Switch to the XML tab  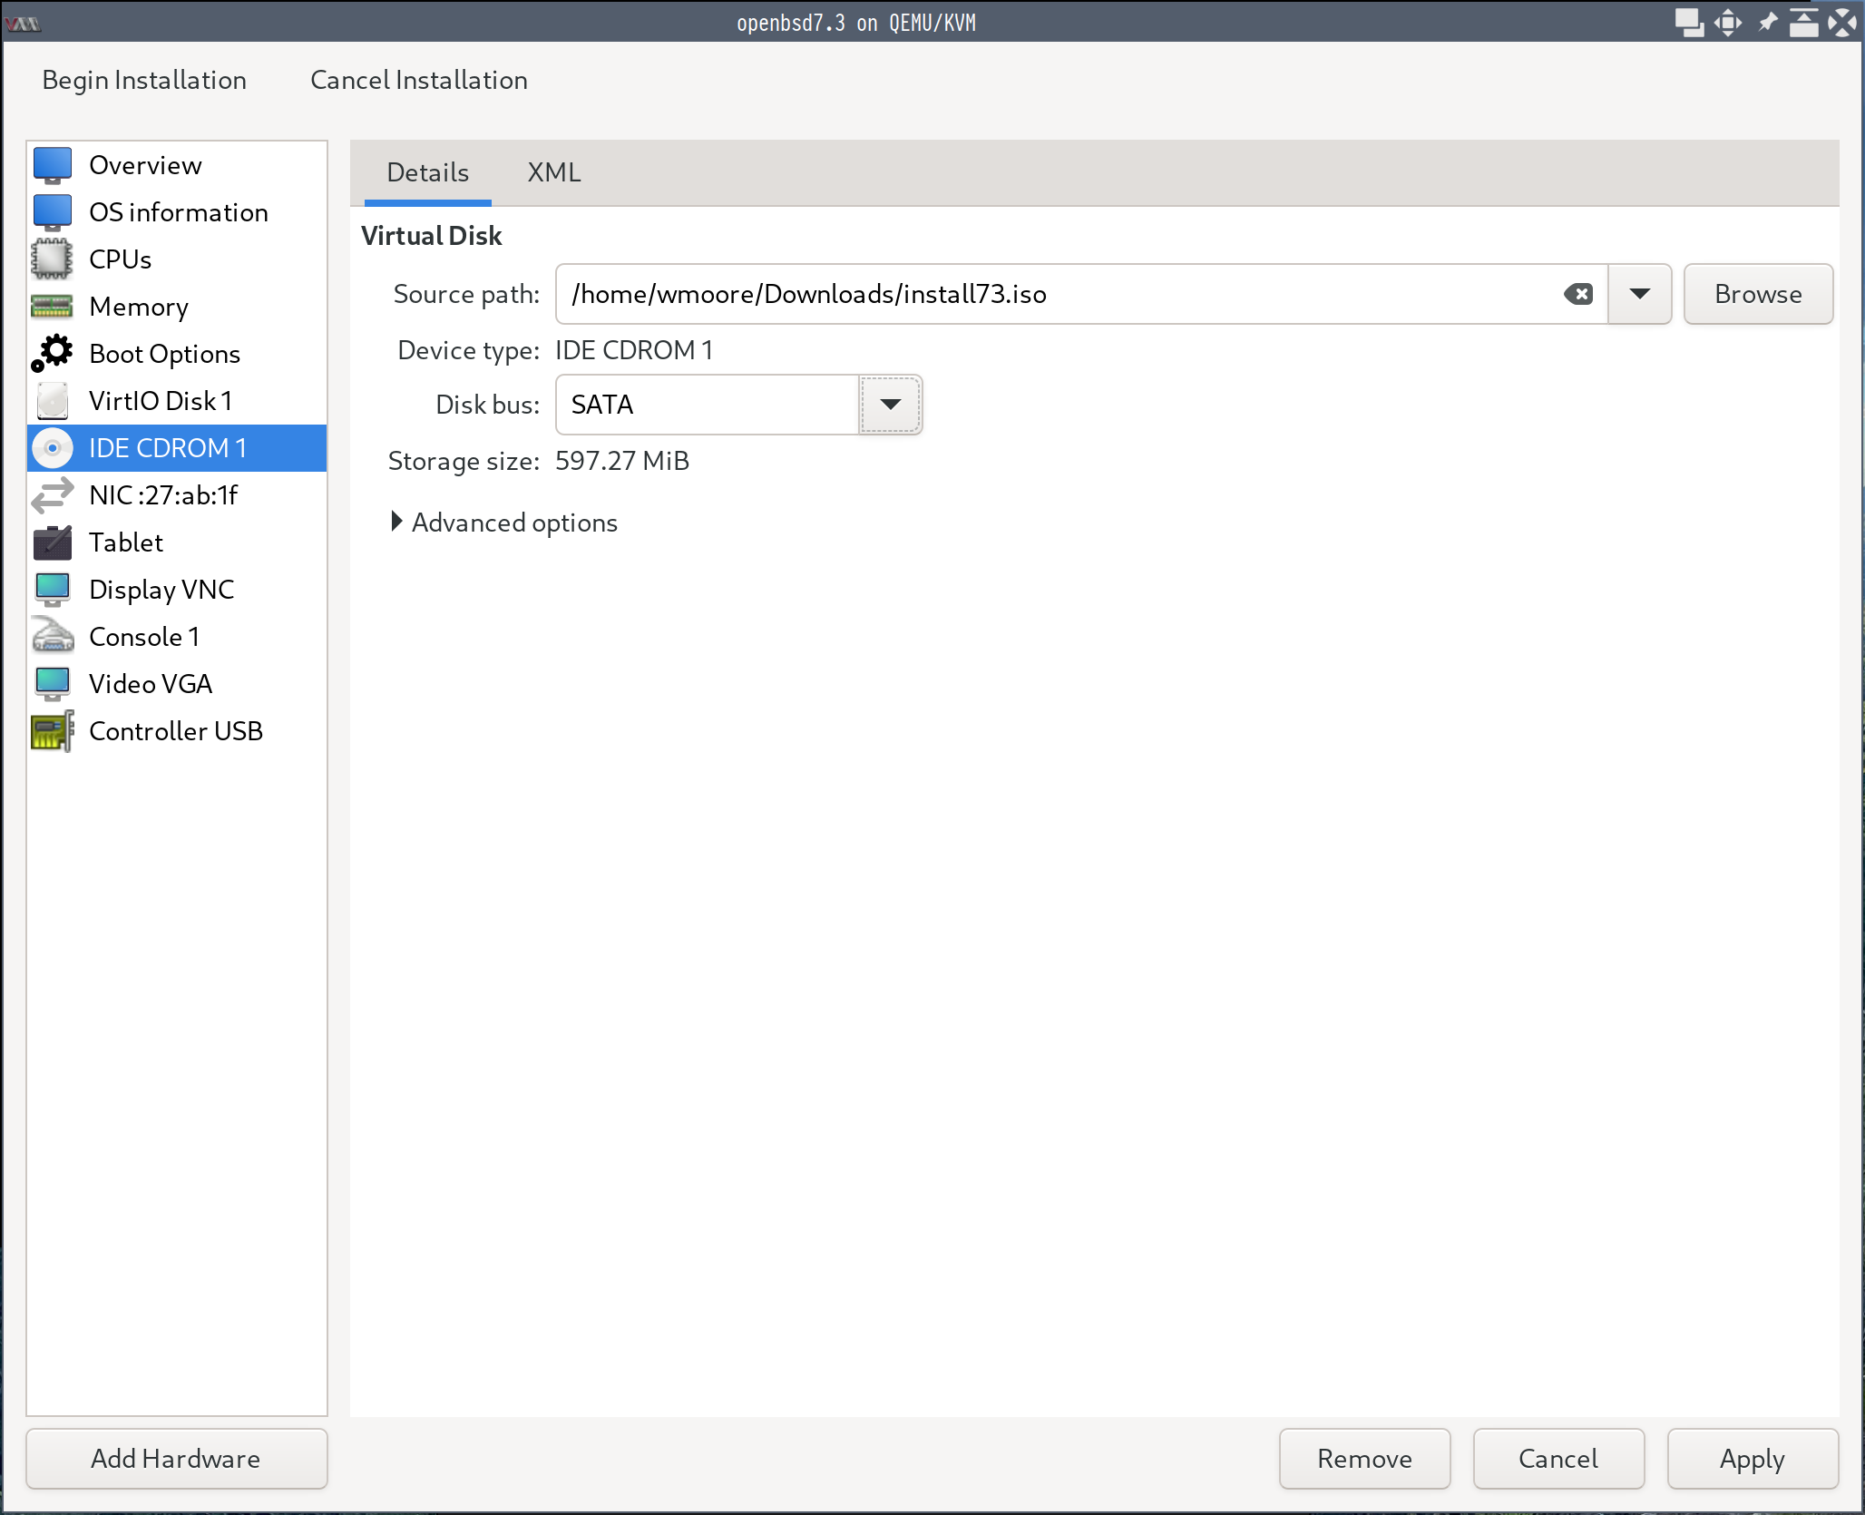554,172
